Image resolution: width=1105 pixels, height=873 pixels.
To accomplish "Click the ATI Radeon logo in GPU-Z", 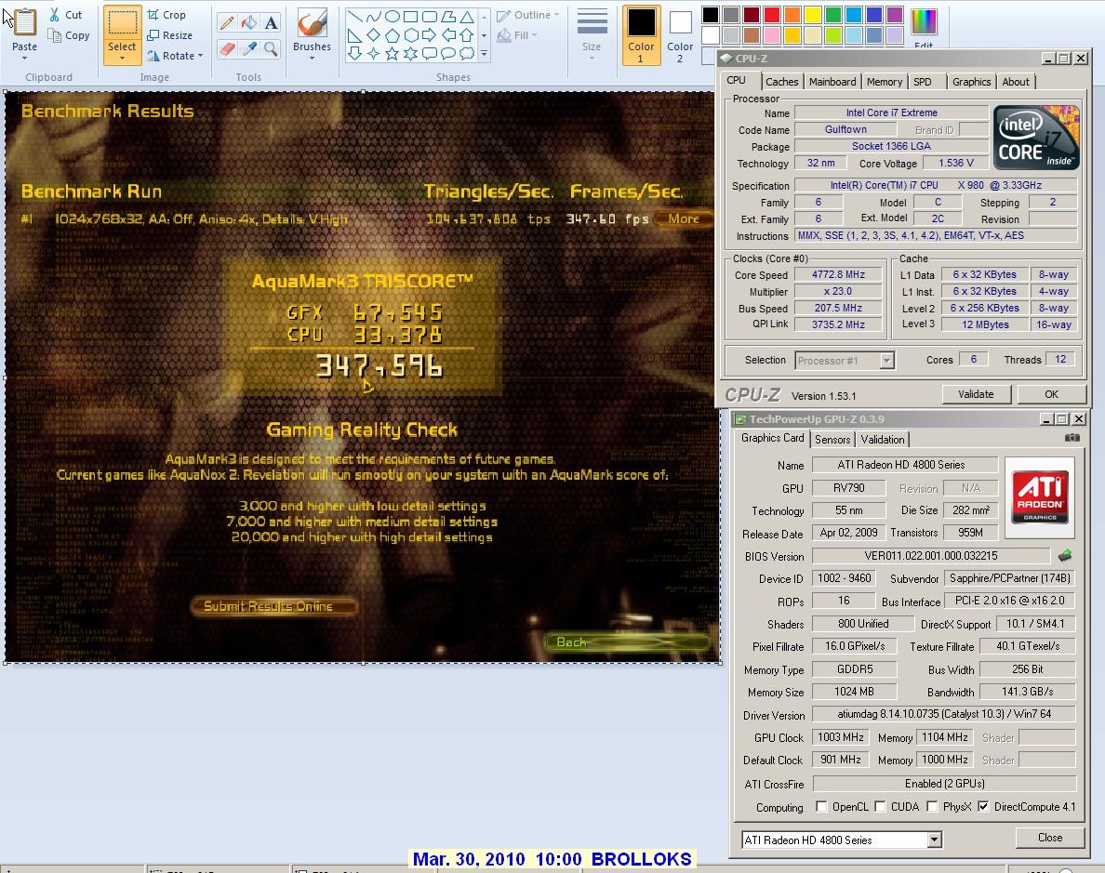I will click(1040, 497).
